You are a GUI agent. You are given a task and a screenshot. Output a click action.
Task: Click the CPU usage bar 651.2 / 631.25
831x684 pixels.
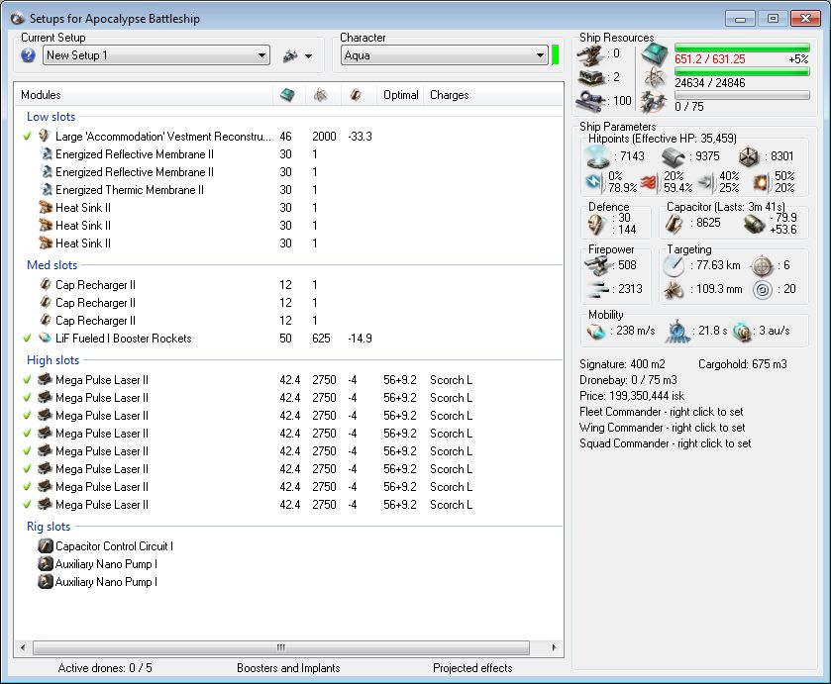742,48
